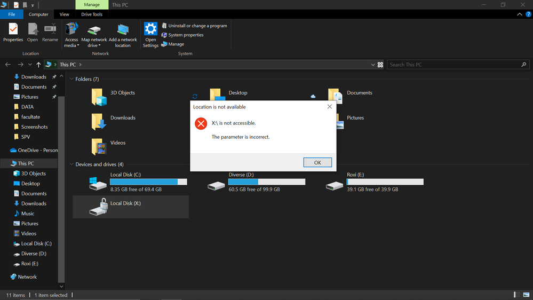Open Map network drive dropdown
Viewport: 533px width, 300px height.
(x=94, y=35)
